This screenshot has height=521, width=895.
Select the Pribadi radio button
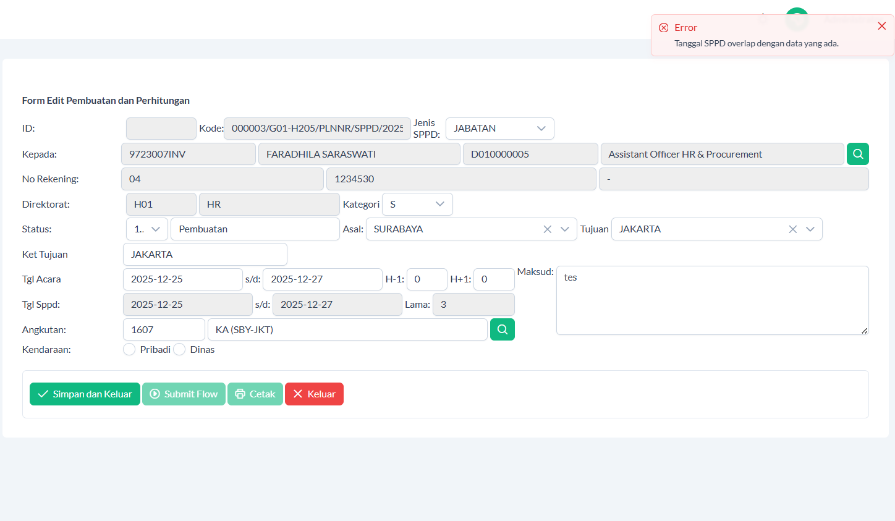click(129, 350)
